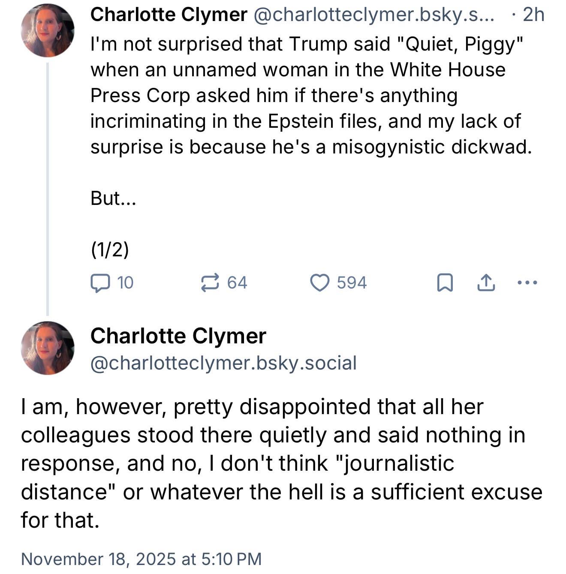Click the @charlotteclymer.bsky.social handle
566x574 pixels.
(223, 363)
